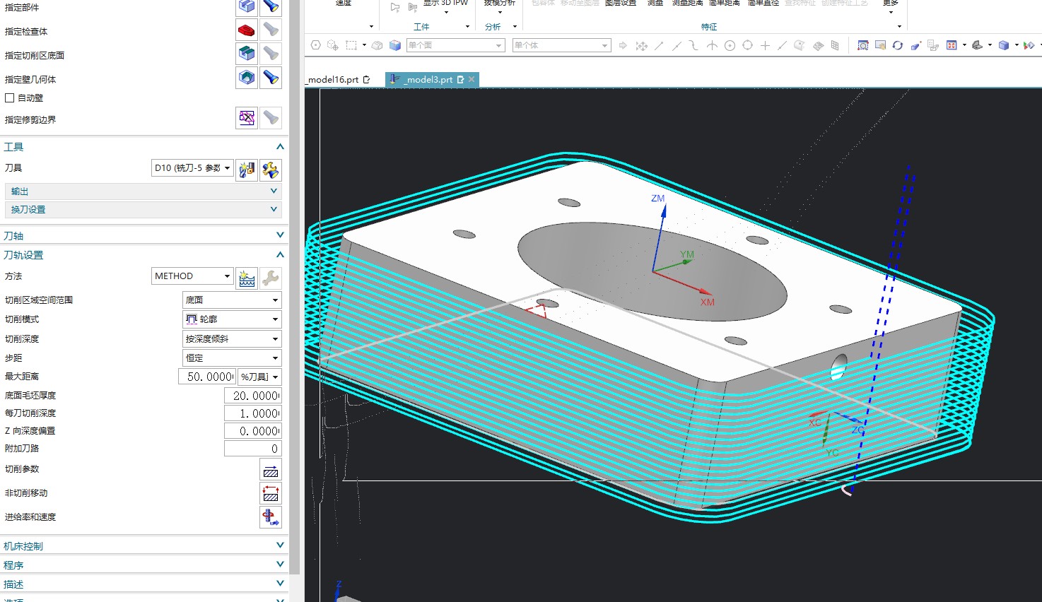The image size is (1042, 602).
Task: Click the 附加刀路 value field
Action: [253, 449]
